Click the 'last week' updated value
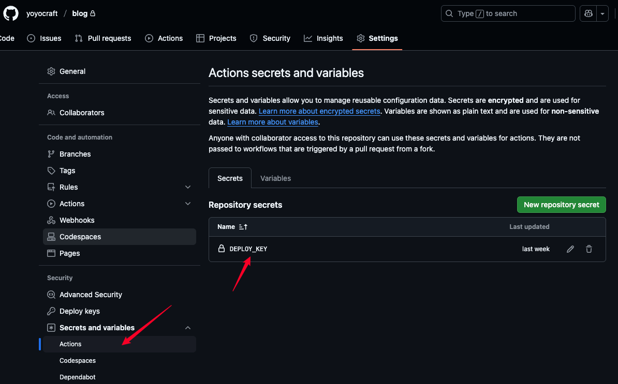The width and height of the screenshot is (618, 384). click(536, 249)
